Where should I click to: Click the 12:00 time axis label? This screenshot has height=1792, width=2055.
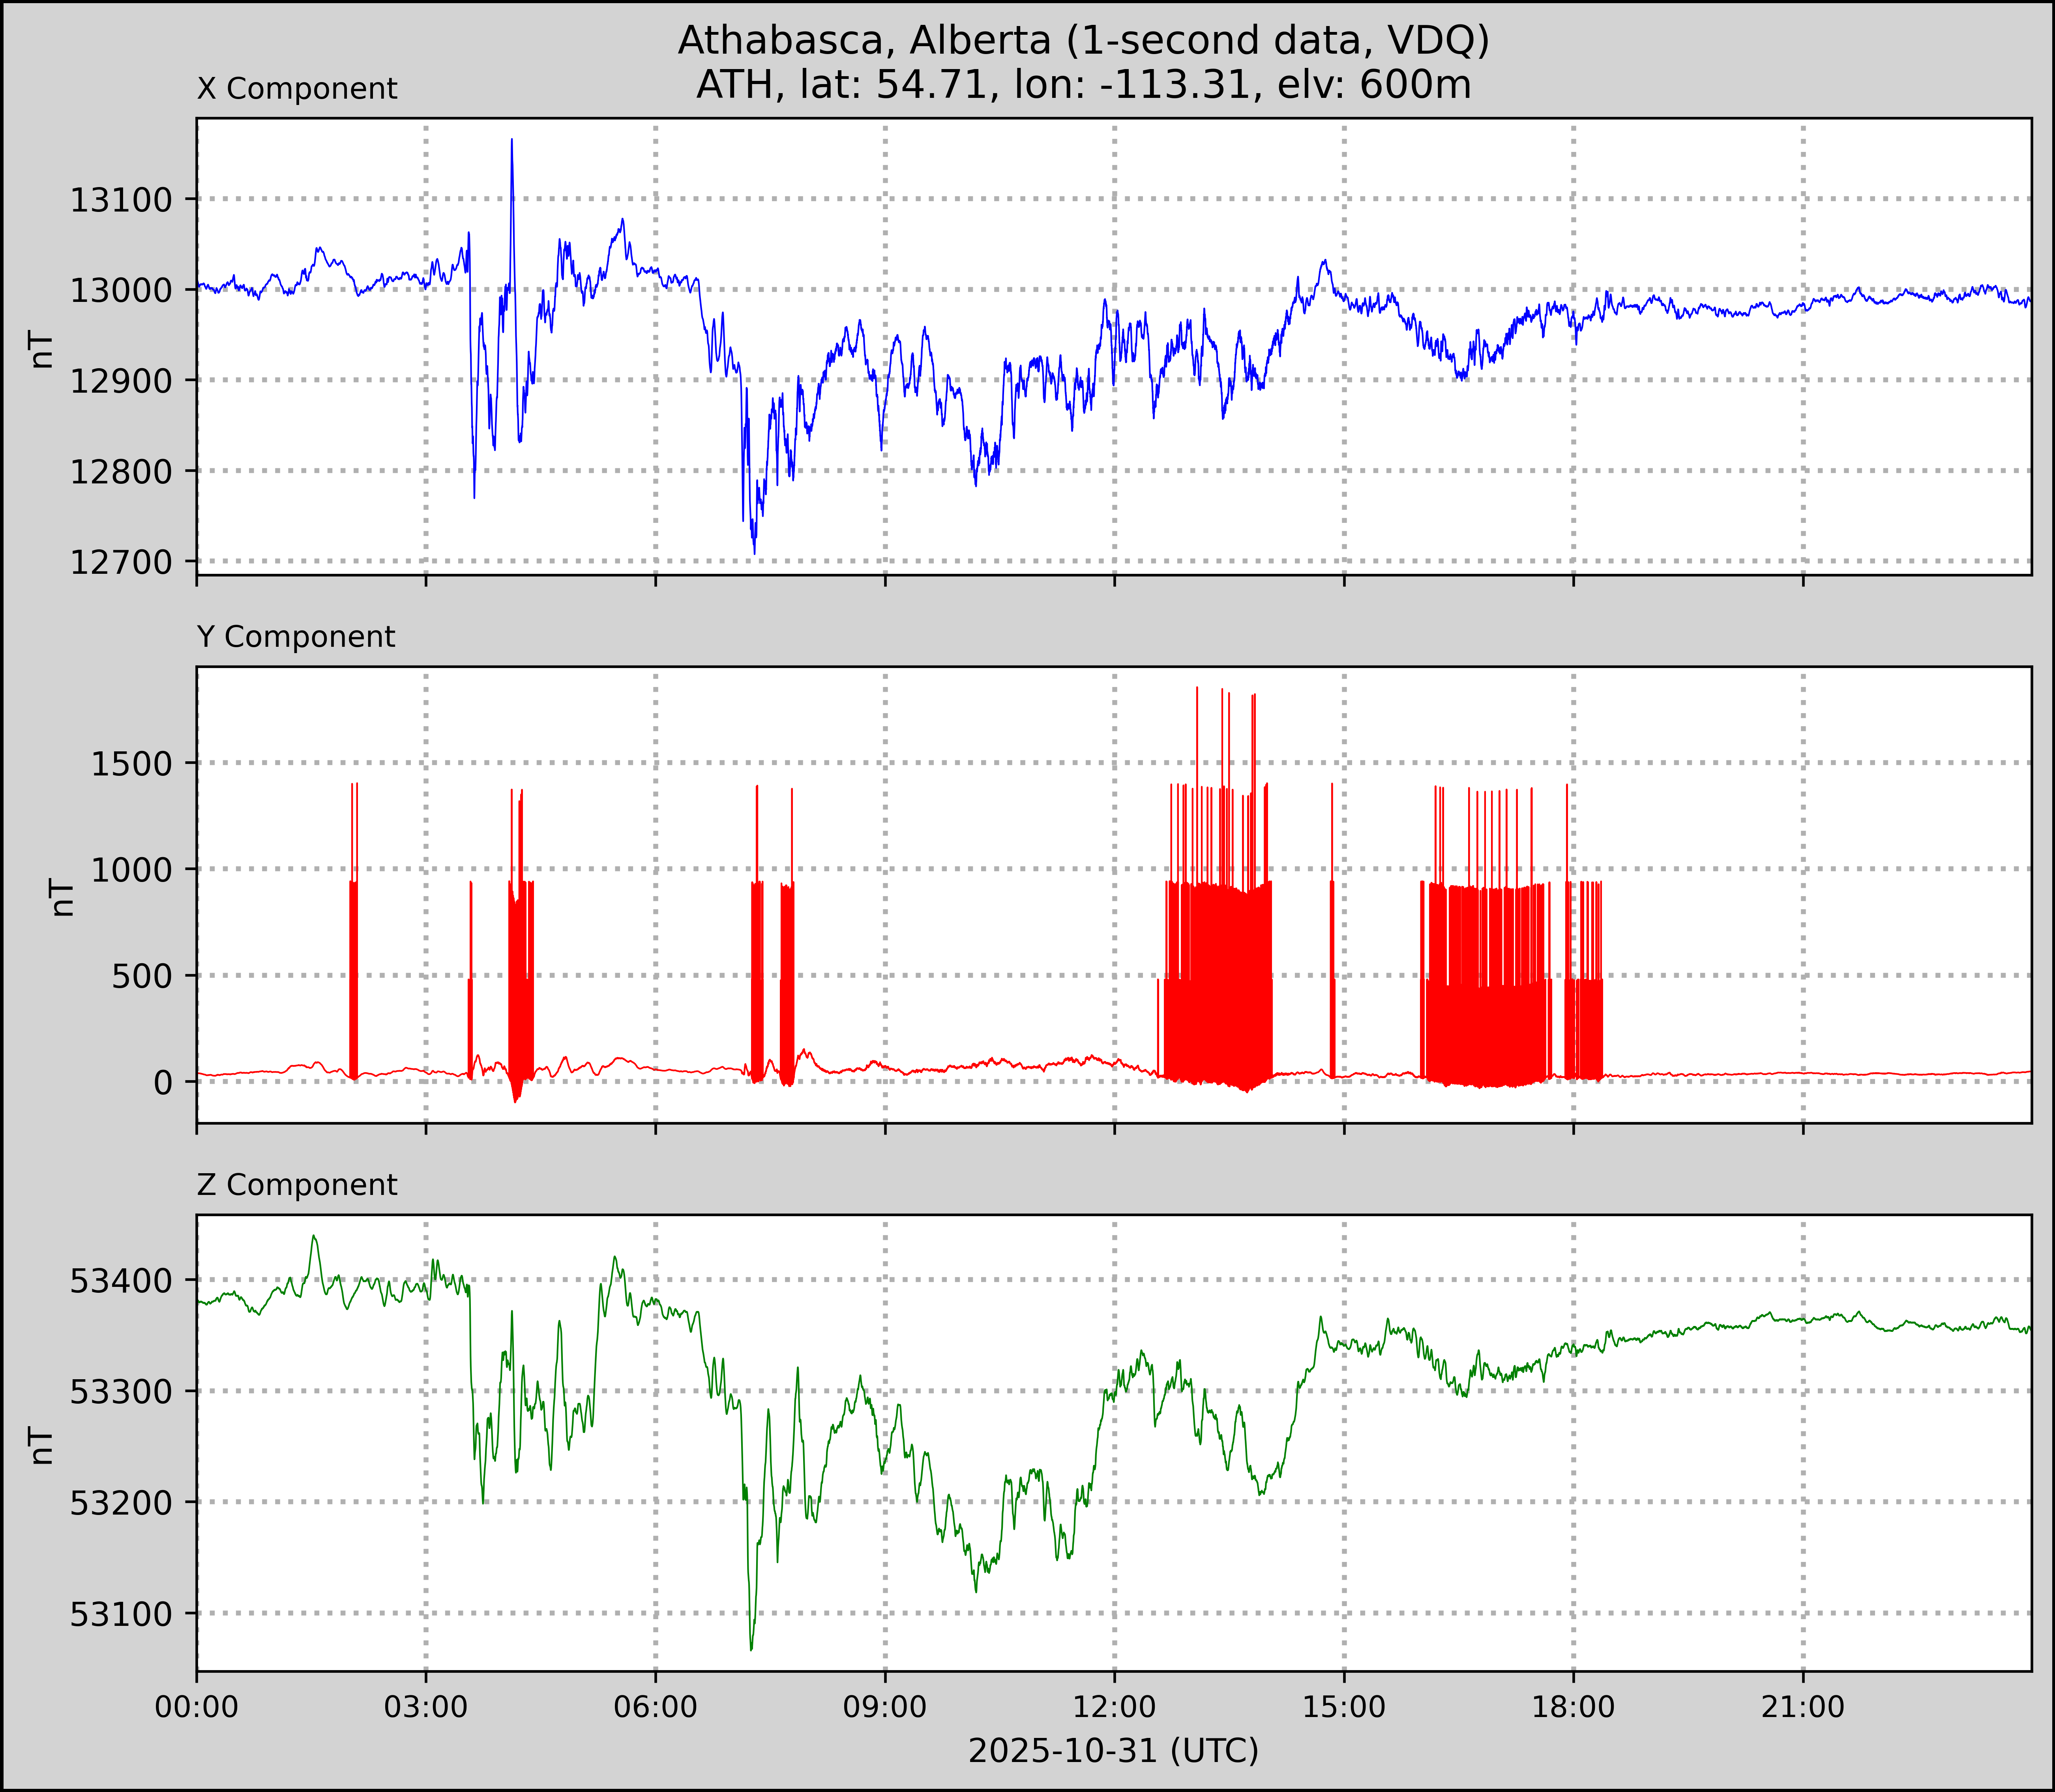point(1115,1707)
